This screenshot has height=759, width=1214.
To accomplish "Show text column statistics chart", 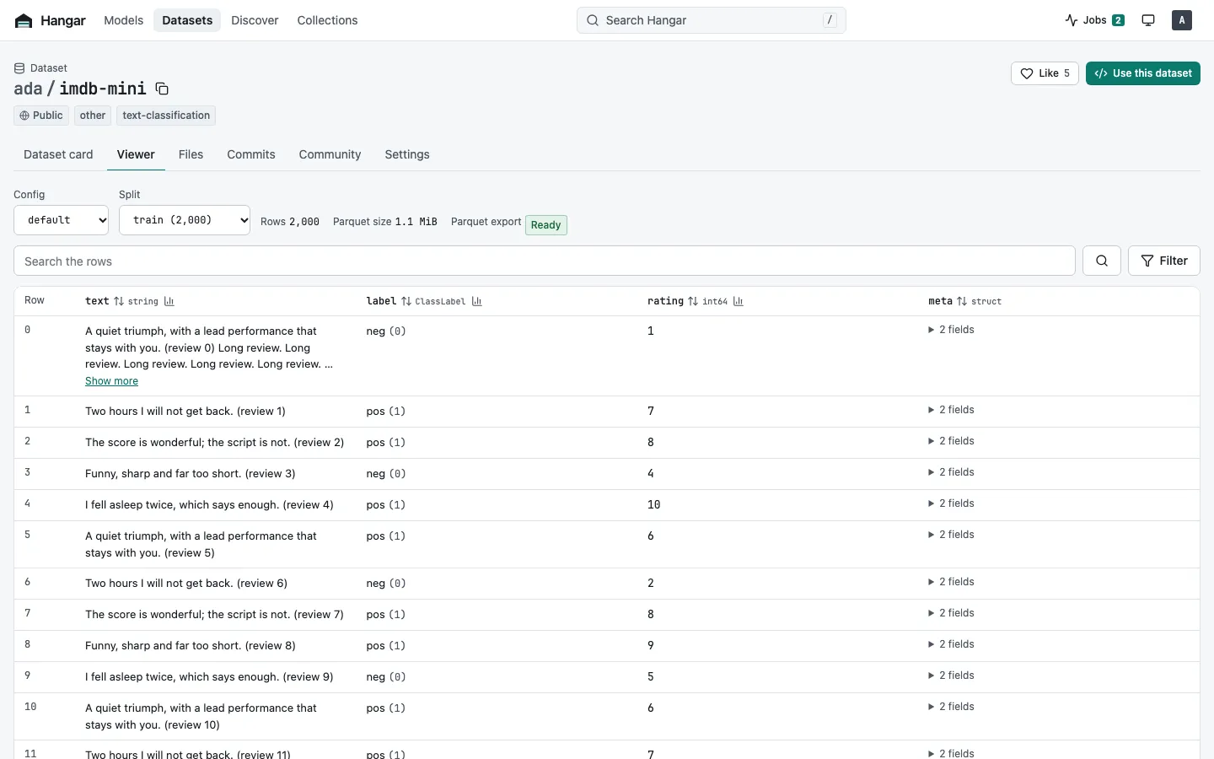I will pyautogui.click(x=169, y=301).
